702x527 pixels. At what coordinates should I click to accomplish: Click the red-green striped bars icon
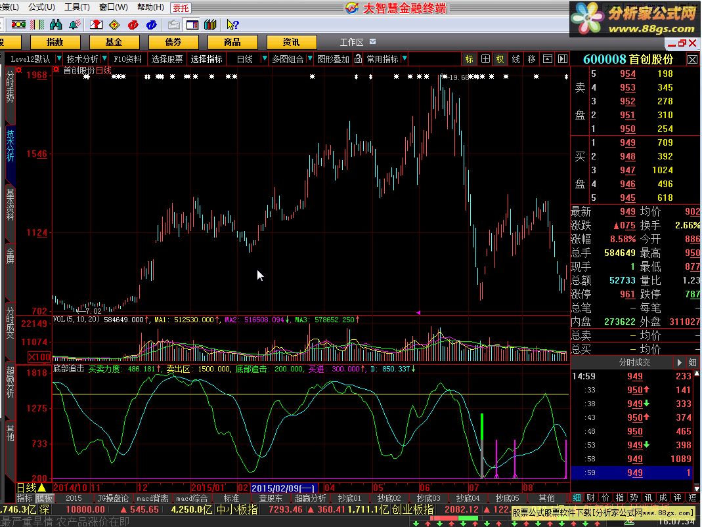coord(37,24)
